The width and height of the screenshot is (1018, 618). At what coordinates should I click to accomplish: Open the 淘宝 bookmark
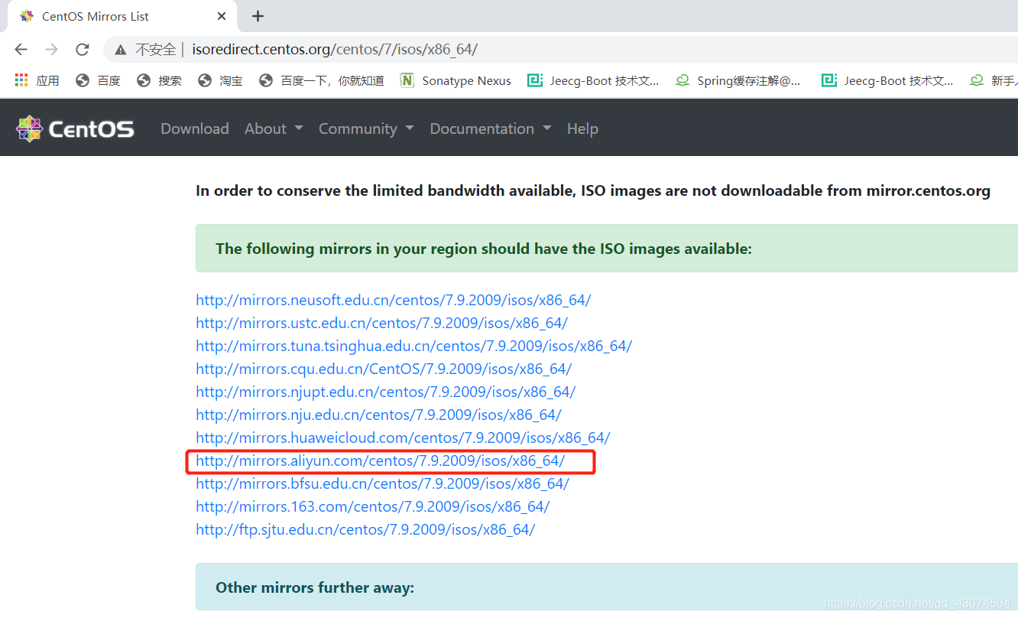(221, 80)
